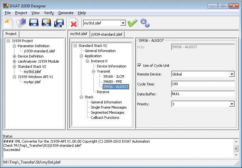Open the Priority dropdown
This screenshot has width=242, height=168.
(231, 104)
